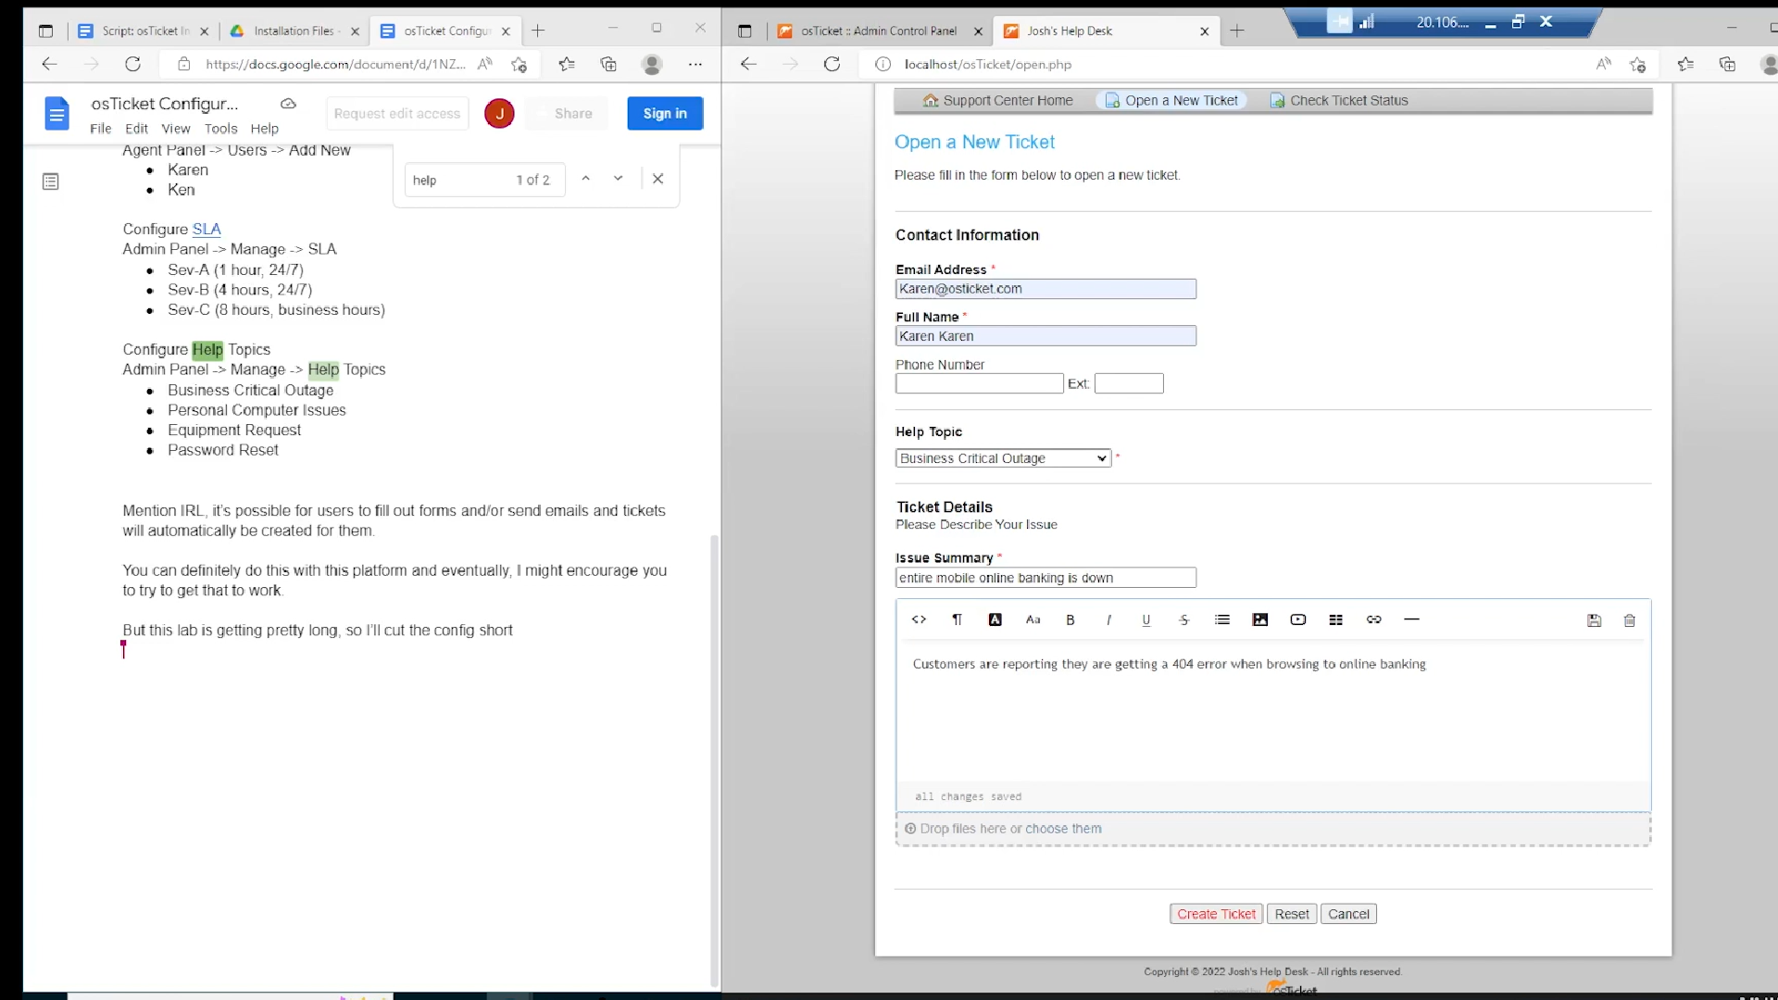Toggle bold in the ticket editor
1778x1000 pixels.
(1071, 619)
